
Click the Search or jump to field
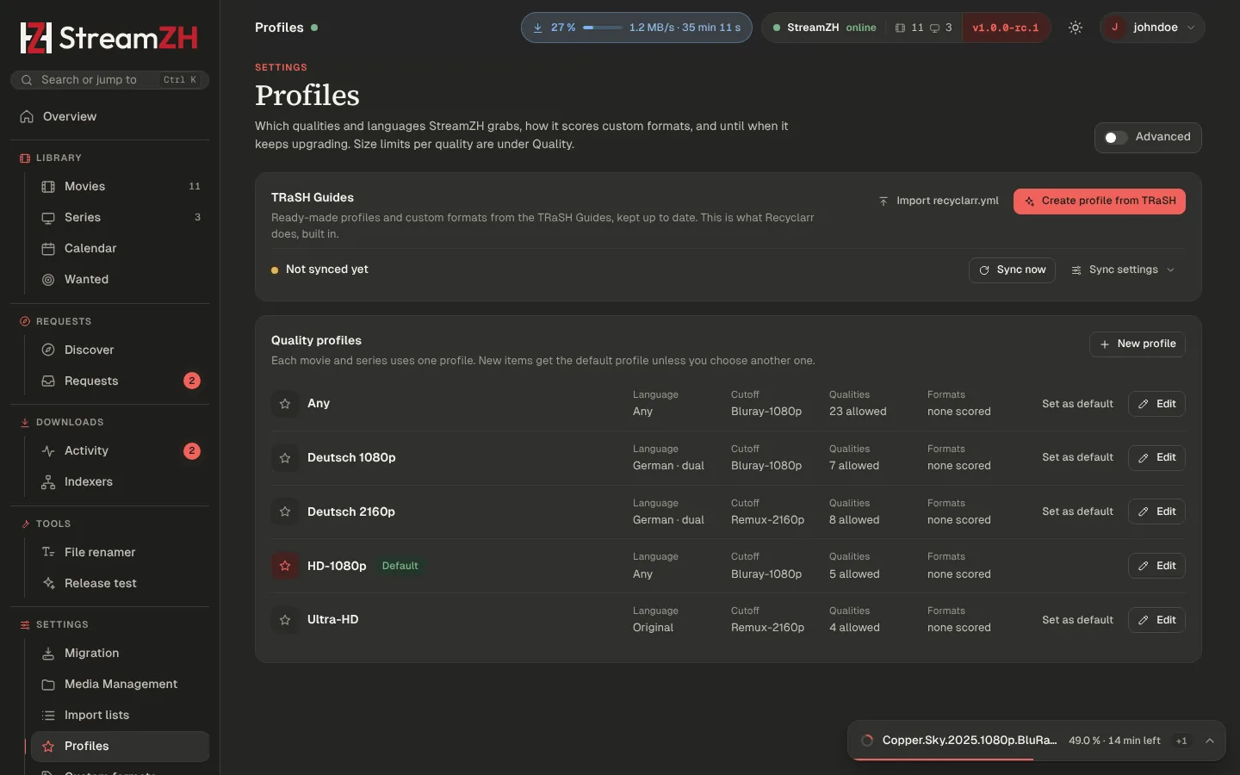(109, 80)
